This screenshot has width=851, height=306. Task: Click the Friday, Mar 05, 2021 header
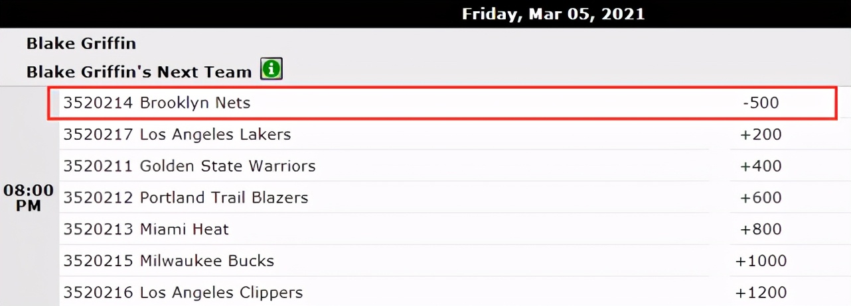[554, 14]
